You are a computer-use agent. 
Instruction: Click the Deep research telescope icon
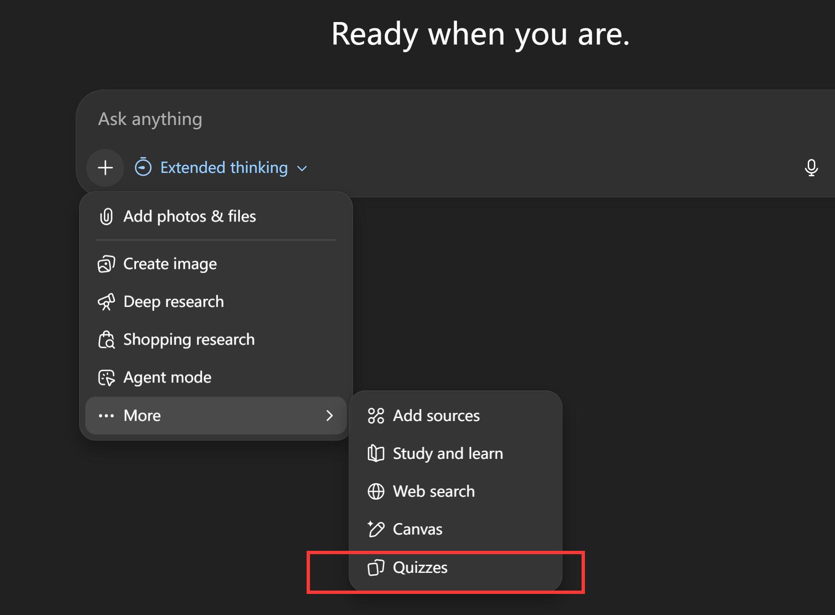pos(106,302)
